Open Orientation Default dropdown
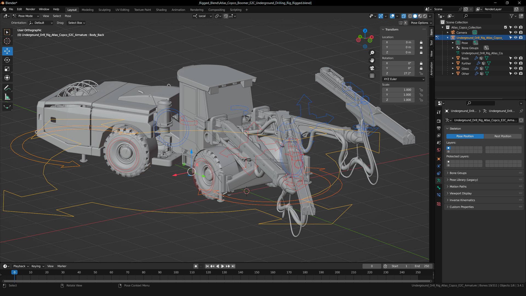This screenshot has width=526, height=296. (41, 23)
